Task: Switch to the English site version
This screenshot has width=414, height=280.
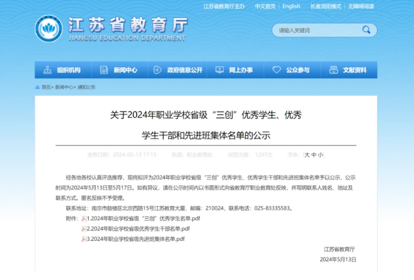Action: tap(291, 6)
